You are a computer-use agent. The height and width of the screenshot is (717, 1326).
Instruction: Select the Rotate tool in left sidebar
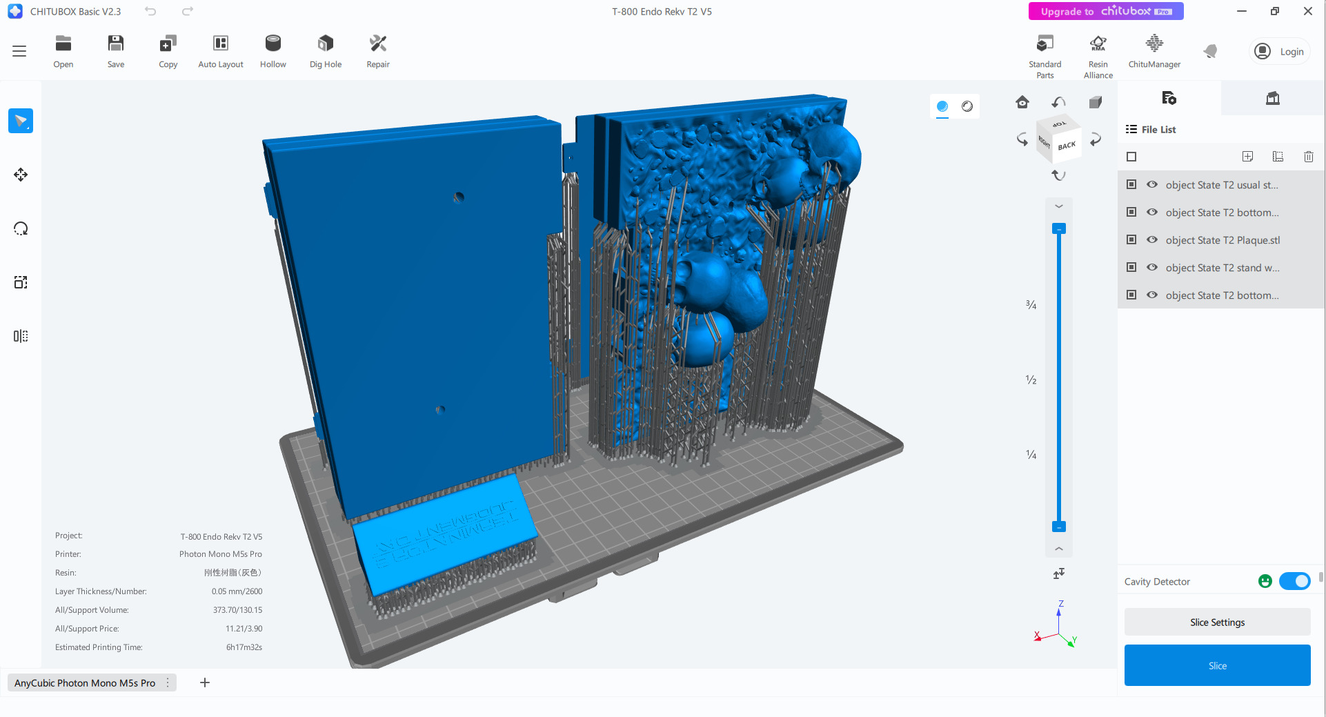[21, 228]
